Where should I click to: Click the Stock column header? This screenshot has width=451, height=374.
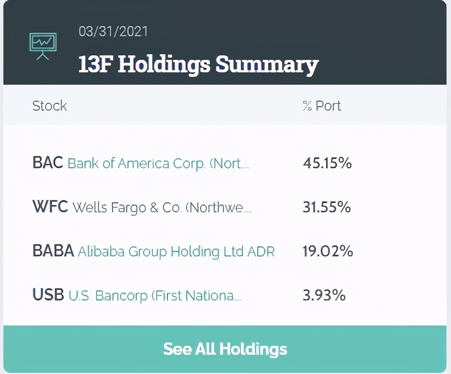pos(50,106)
